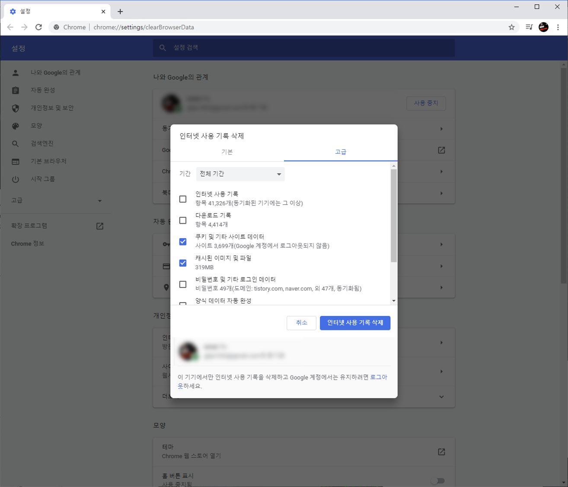The height and width of the screenshot is (487, 568).
Task: Check the 다운로드 기록 checkbox
Action: click(183, 220)
